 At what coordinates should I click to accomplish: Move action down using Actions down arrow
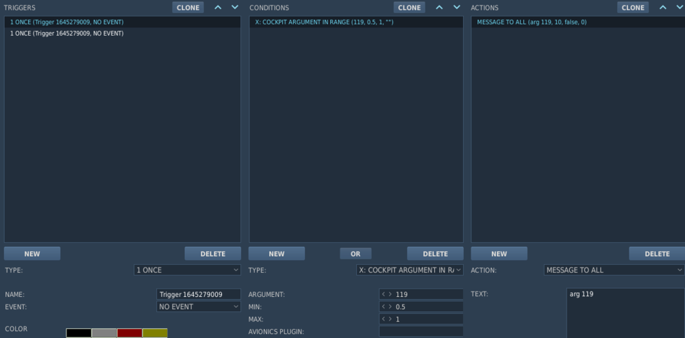(679, 8)
